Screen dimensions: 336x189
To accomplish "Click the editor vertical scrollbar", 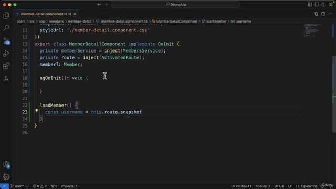I will (334, 94).
